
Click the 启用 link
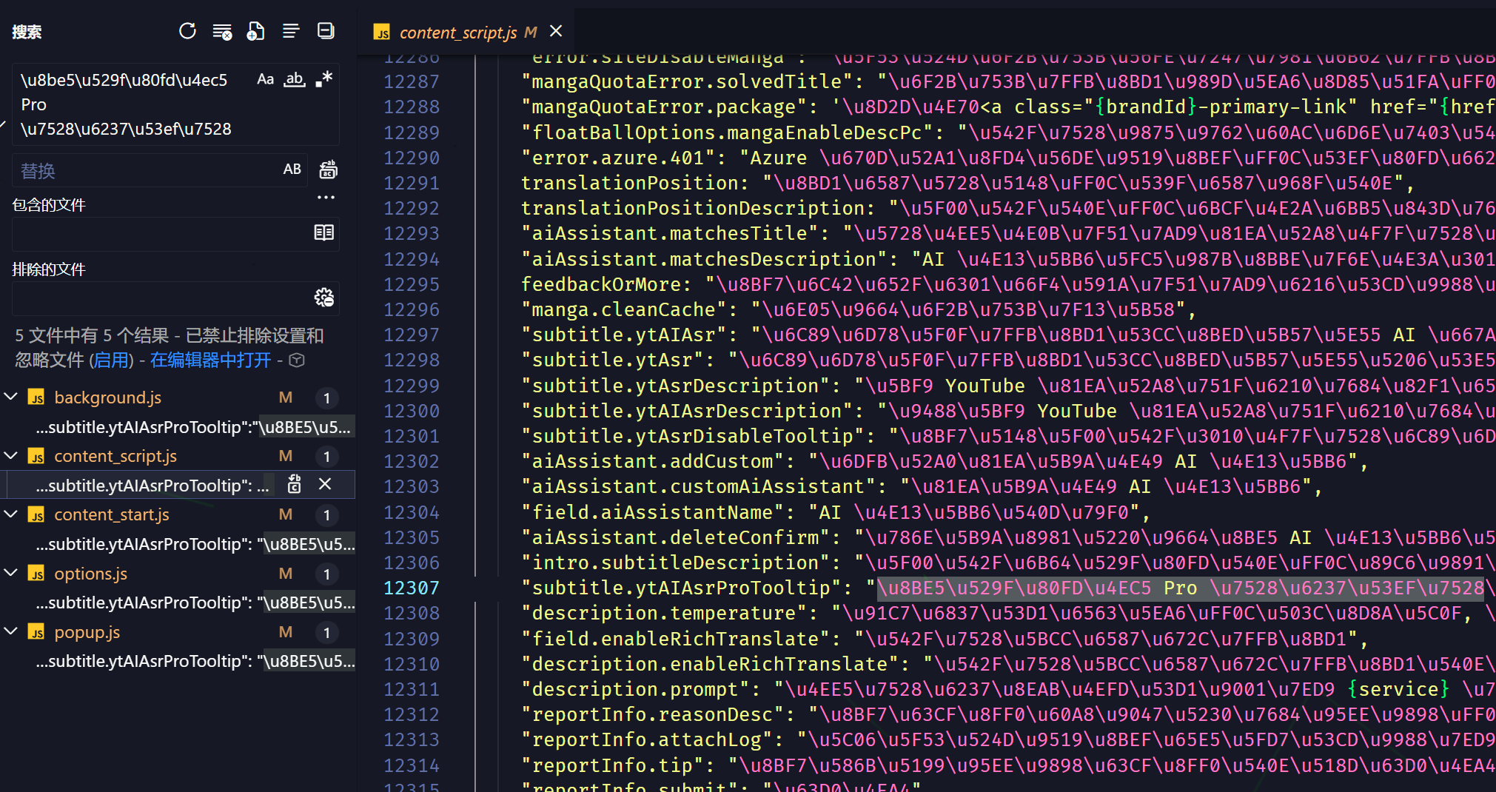tap(111, 360)
